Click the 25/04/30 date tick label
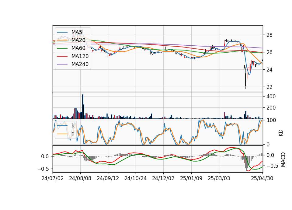The width and height of the screenshot is (292, 210). pos(262,178)
